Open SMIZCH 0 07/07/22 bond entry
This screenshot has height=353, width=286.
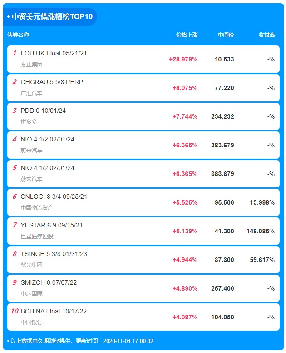(143, 288)
